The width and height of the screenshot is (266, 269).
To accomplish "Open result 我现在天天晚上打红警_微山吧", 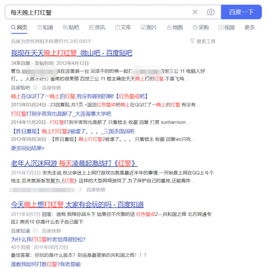I will (x=71, y=53).
